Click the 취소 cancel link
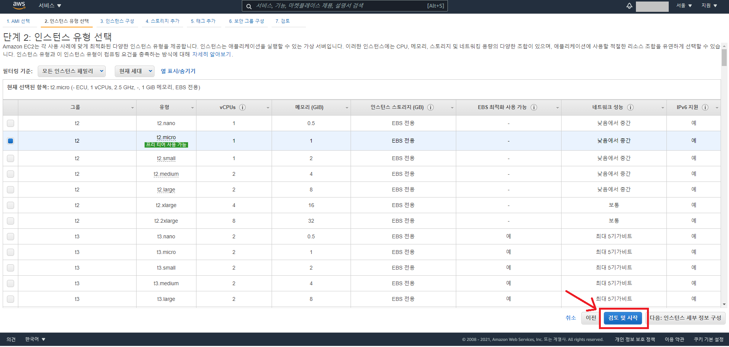This screenshot has width=729, height=347. [x=571, y=318]
